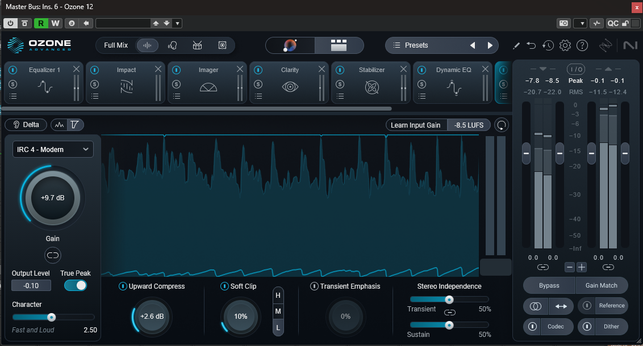Load the next preset arrow
The width and height of the screenshot is (643, 346).
tap(490, 45)
